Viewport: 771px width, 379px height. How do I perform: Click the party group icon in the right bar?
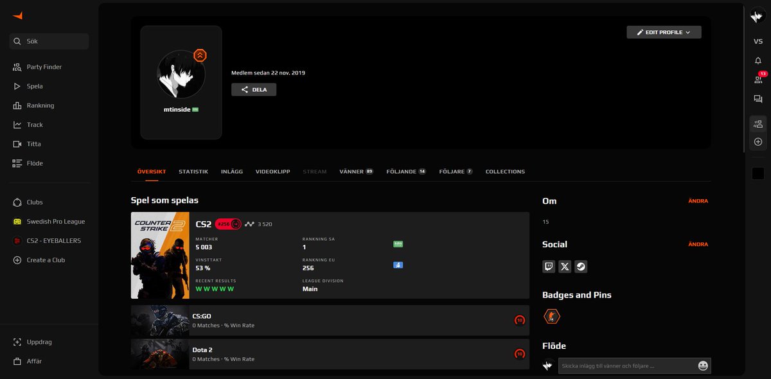coord(758,124)
